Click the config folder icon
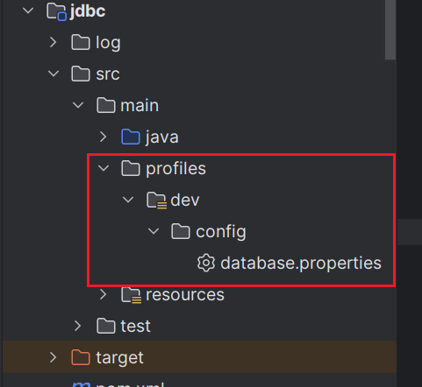Viewport: 422px width, 387px height. tap(181, 231)
